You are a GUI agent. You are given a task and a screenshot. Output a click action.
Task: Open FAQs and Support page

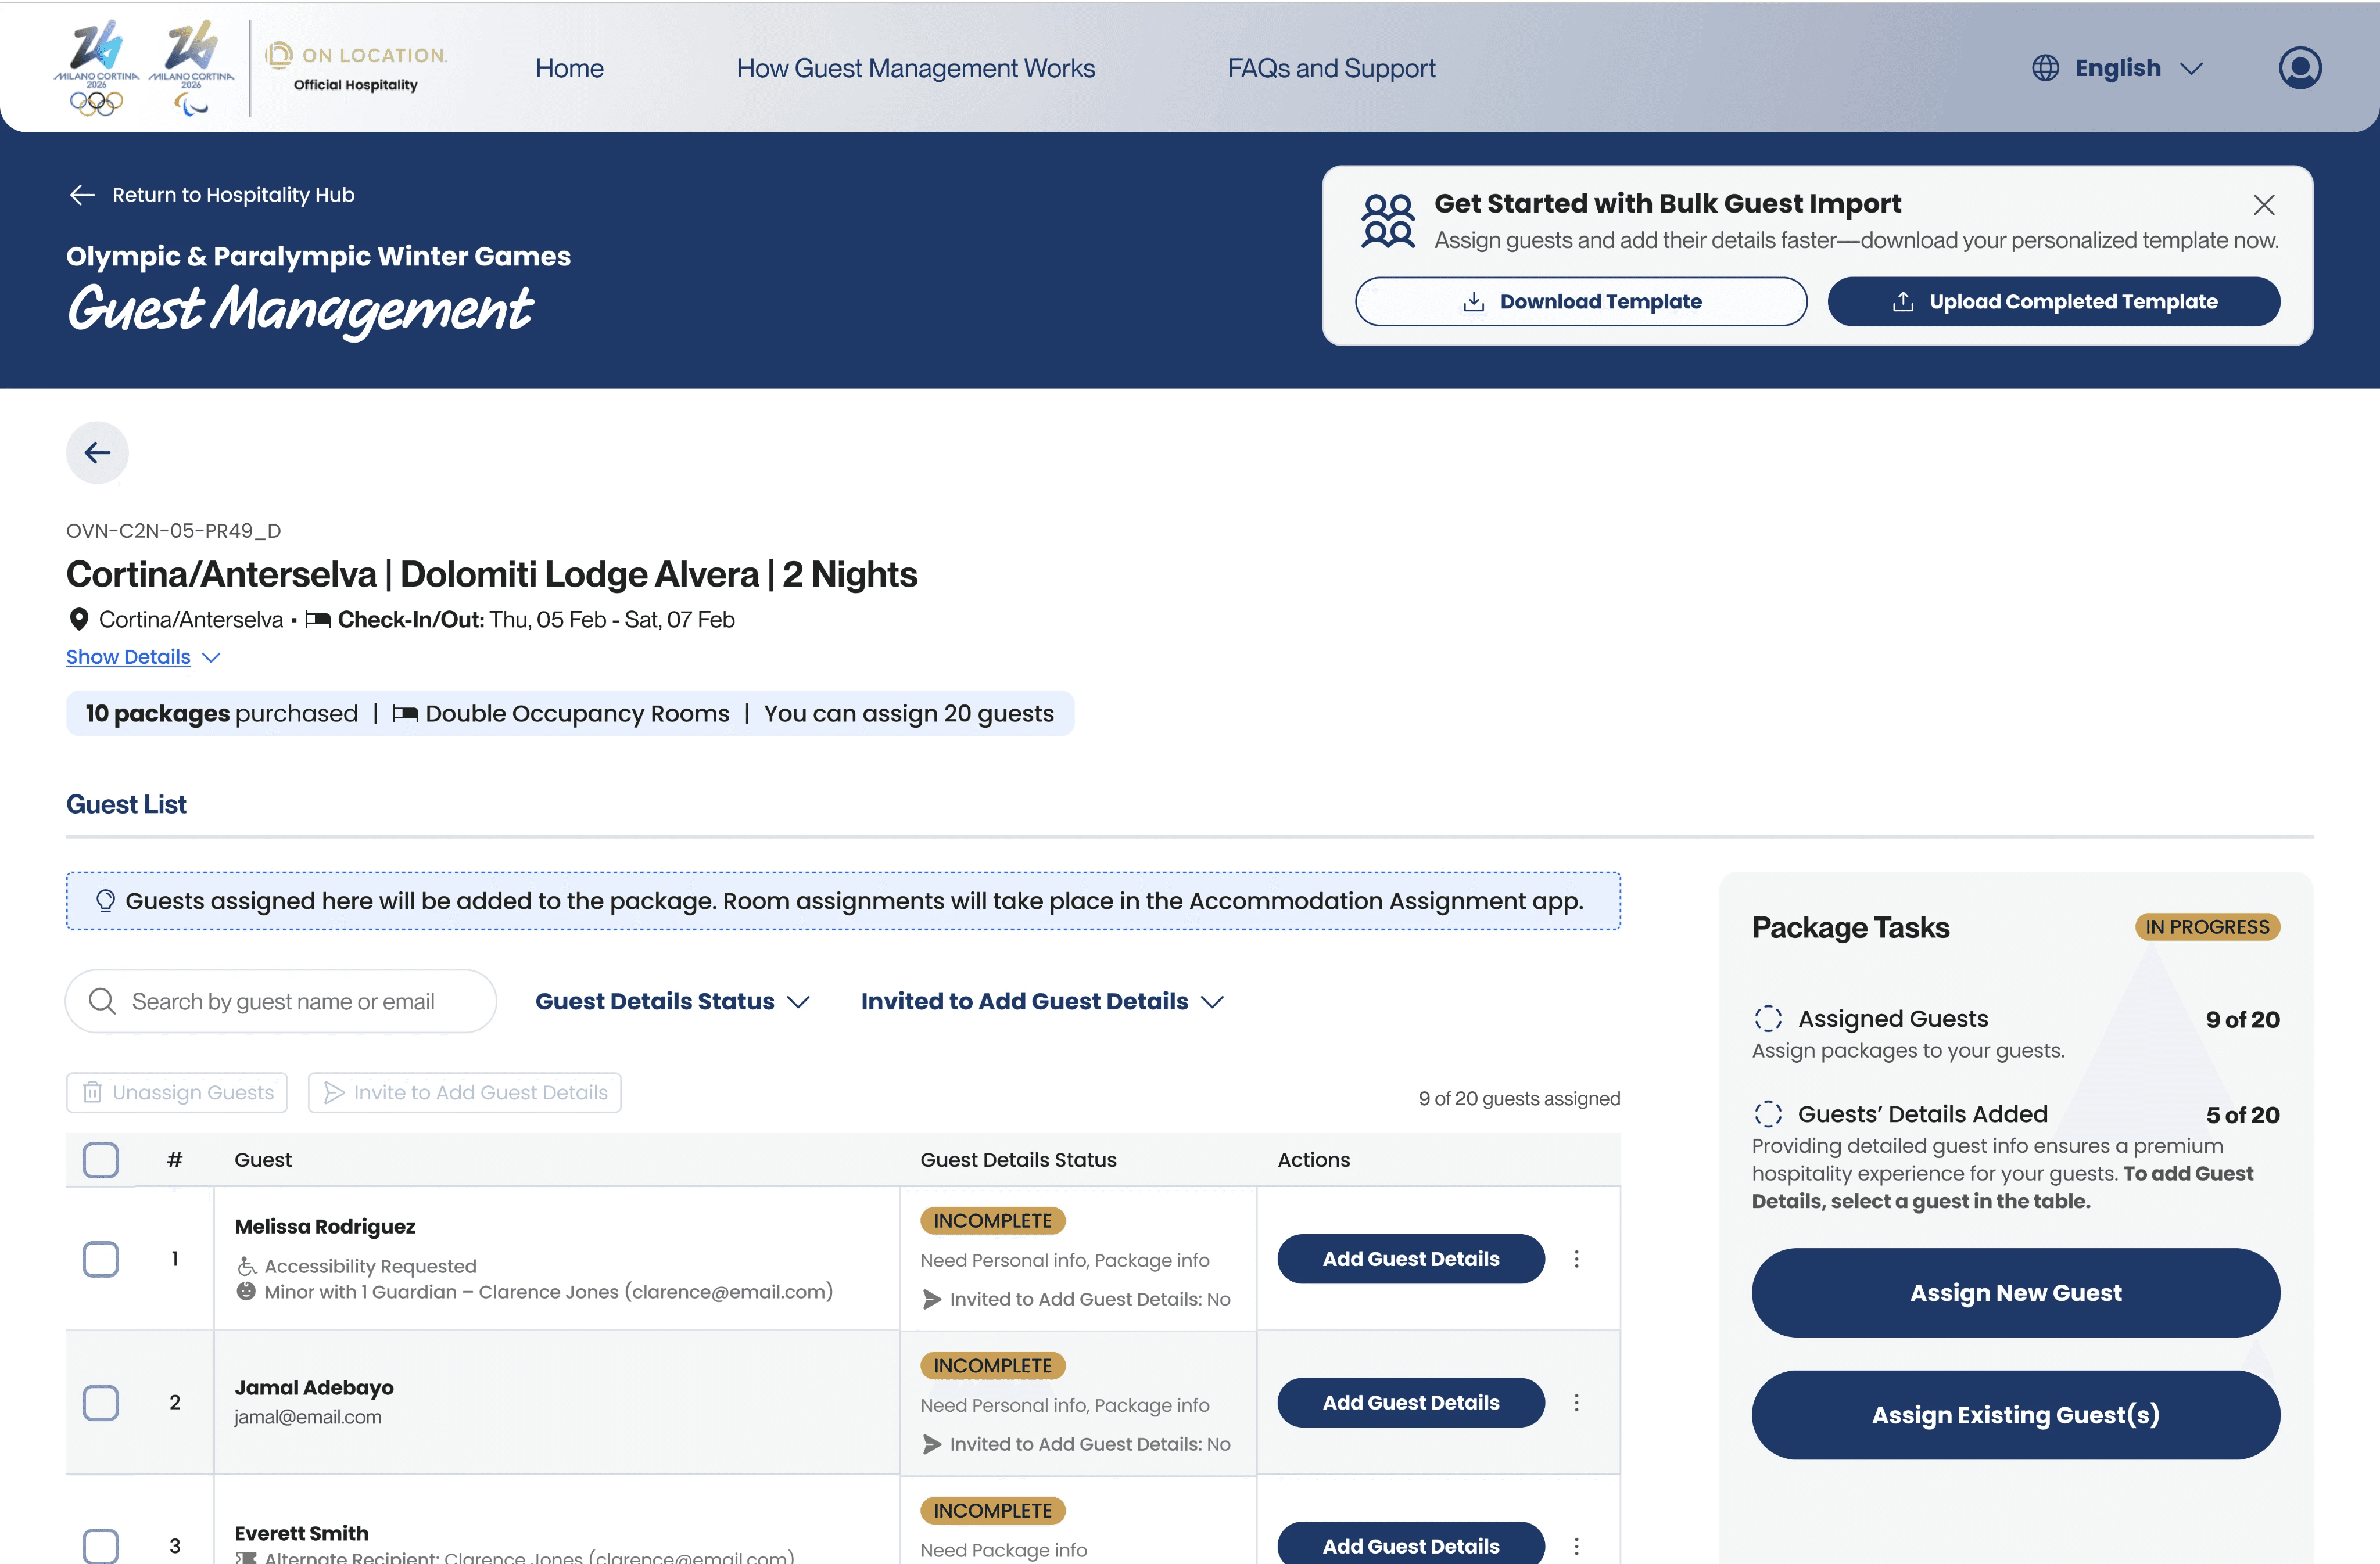pyautogui.click(x=1331, y=68)
